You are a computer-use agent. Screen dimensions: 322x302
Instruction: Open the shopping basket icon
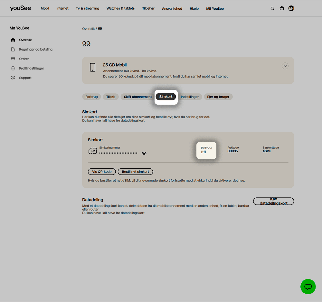pyautogui.click(x=282, y=8)
